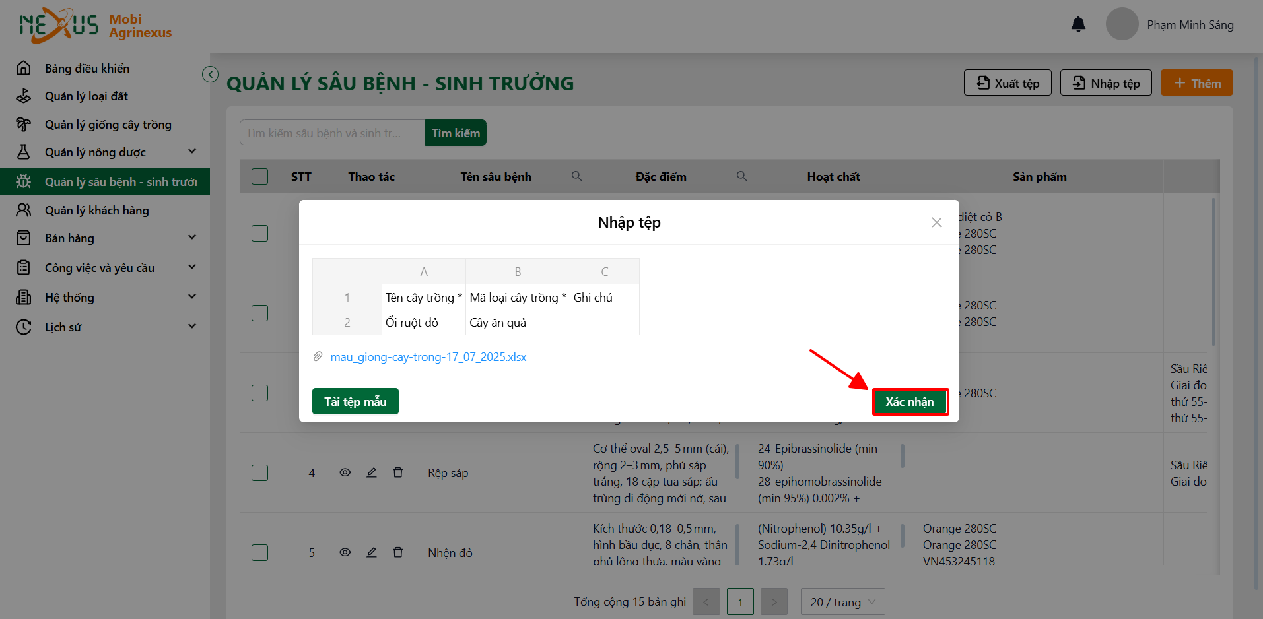The width and height of the screenshot is (1263, 619).
Task: Click the notification bell icon
Action: click(x=1078, y=24)
